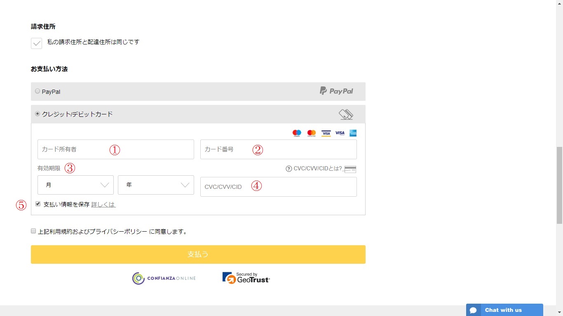Viewport: 563px width, 316px height.
Task: Open the 月 expiry month dropdown
Action: pos(75,185)
